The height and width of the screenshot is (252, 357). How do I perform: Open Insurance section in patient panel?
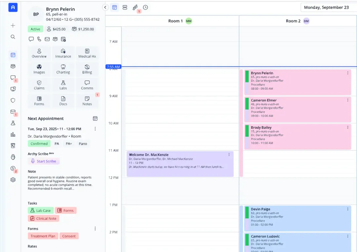63,53
